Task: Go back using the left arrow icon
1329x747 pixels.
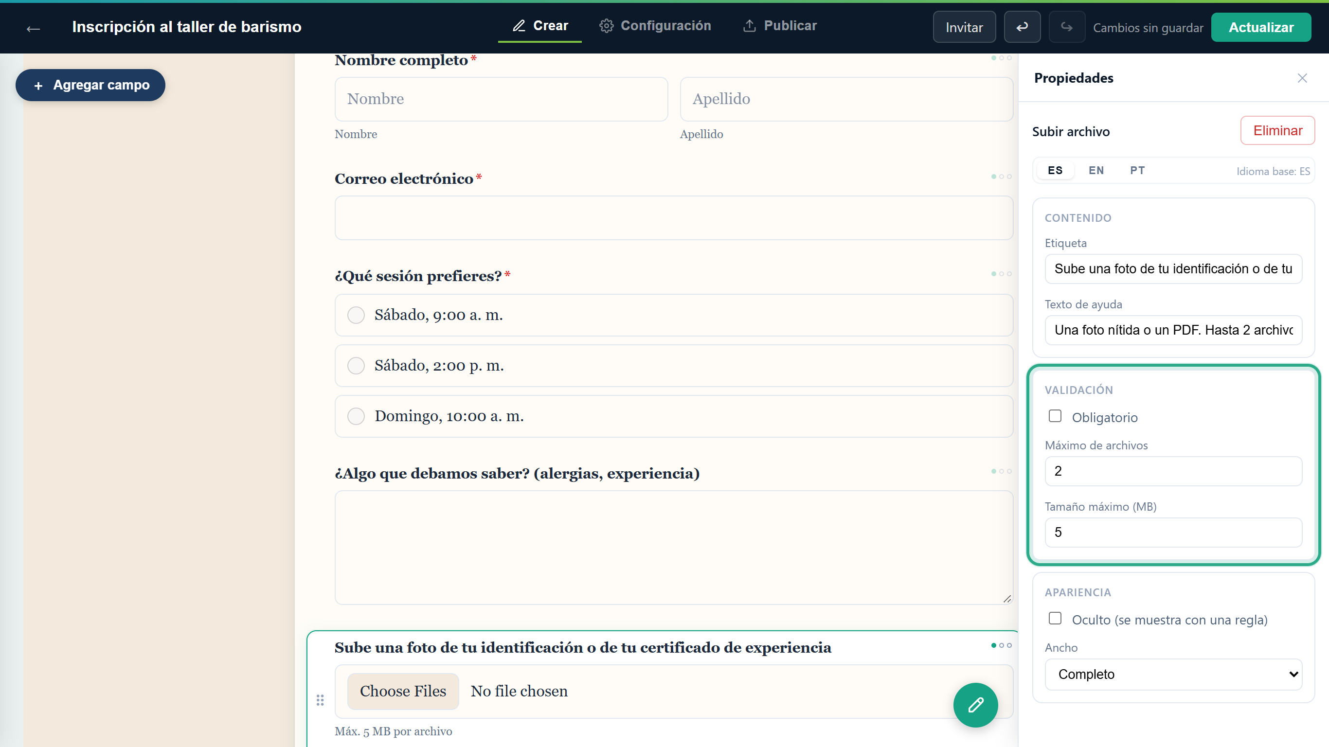Action: click(x=34, y=28)
